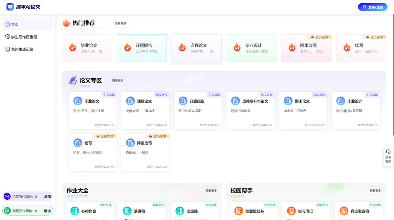Click the 开题报告 flame icon card
The image size is (394, 220).
click(127, 47)
